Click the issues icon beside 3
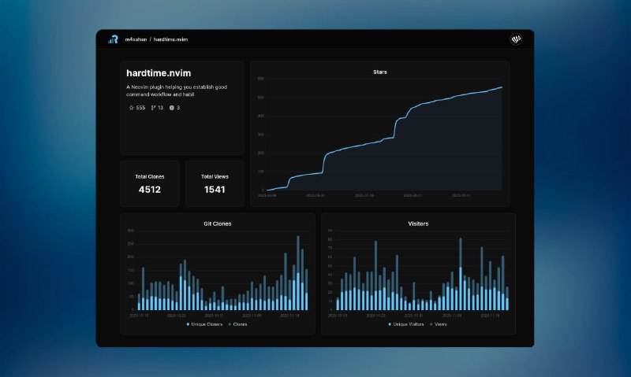The image size is (631, 377). [x=172, y=108]
